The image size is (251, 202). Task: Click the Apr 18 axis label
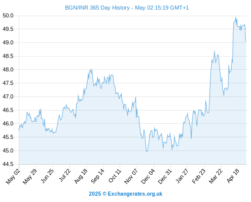click(233, 176)
